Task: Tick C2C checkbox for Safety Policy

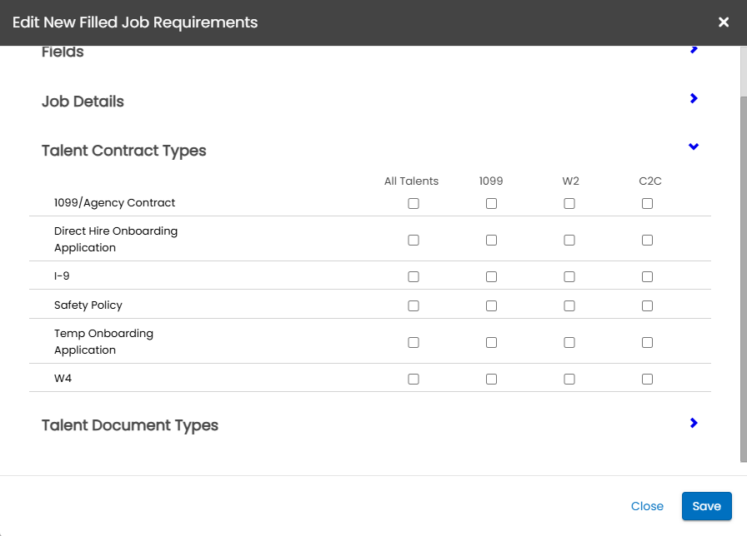Action: point(647,306)
